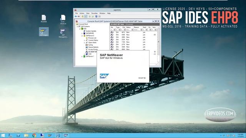Sort by the Start column header
246x138 pixels.
[145, 27]
